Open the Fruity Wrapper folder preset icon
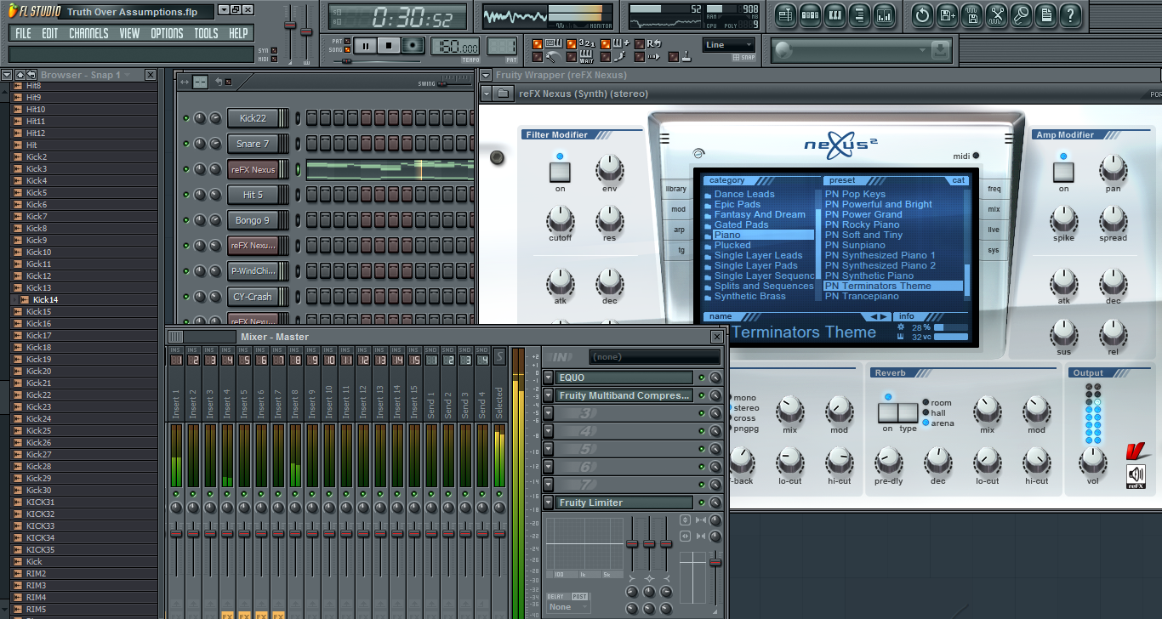Image resolution: width=1162 pixels, height=619 pixels. (x=503, y=94)
